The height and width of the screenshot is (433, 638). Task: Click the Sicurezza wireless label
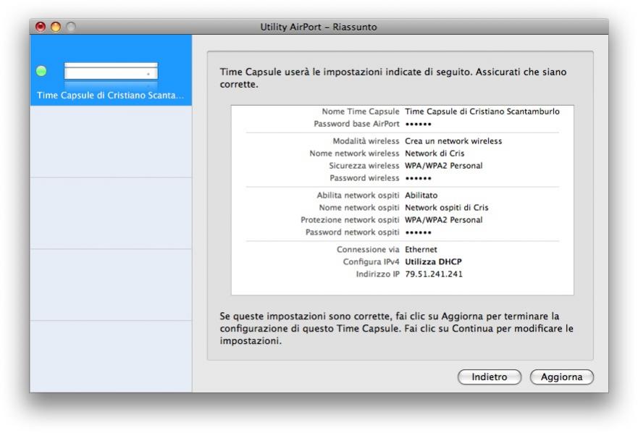click(x=364, y=166)
